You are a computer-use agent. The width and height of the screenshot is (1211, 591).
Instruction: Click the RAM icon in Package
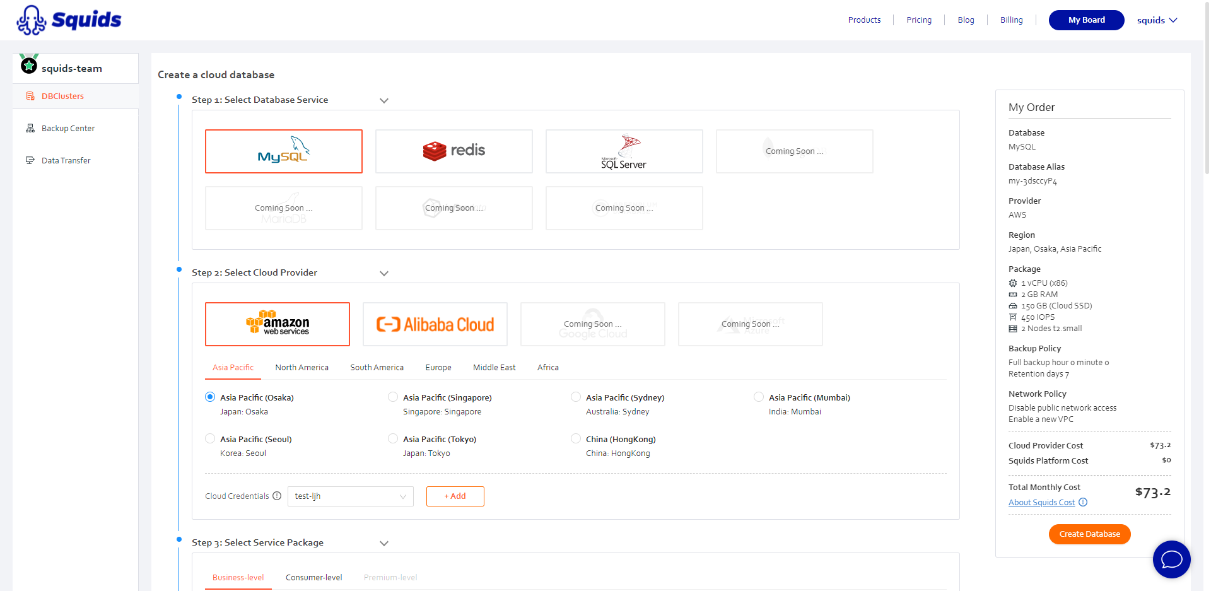point(1013,295)
